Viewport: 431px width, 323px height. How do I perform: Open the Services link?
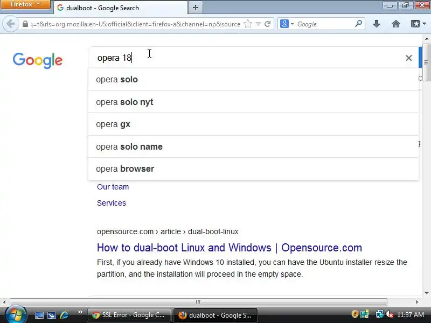click(112, 203)
